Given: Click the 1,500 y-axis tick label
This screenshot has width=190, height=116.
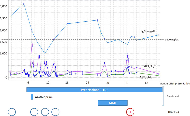Looking at the screenshot, I should pos(4,42).
